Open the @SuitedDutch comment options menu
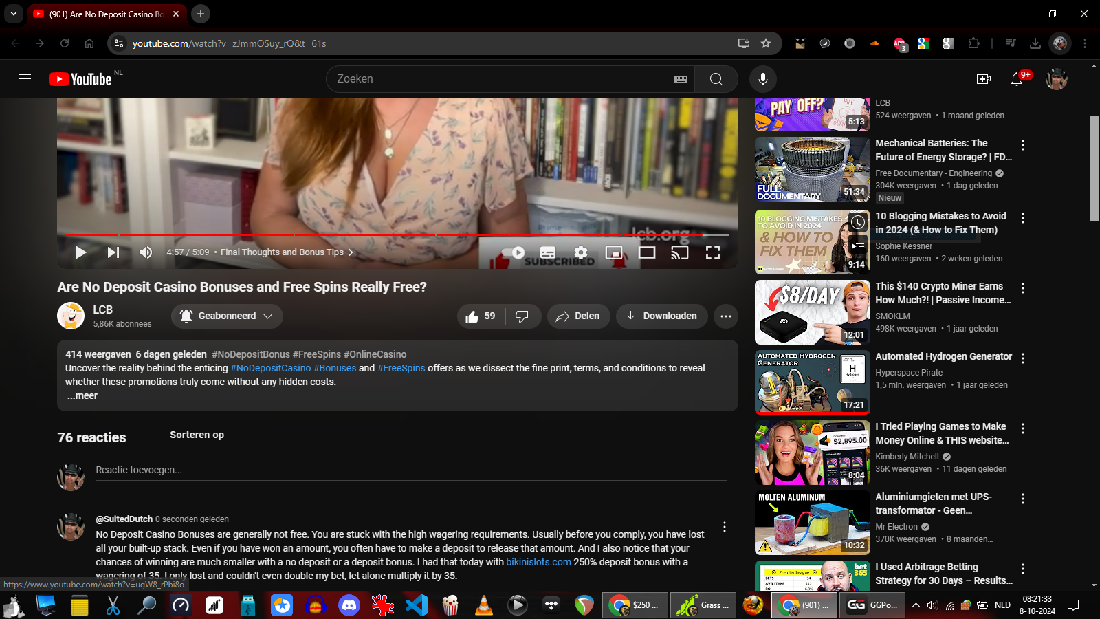The image size is (1100, 619). point(725,527)
